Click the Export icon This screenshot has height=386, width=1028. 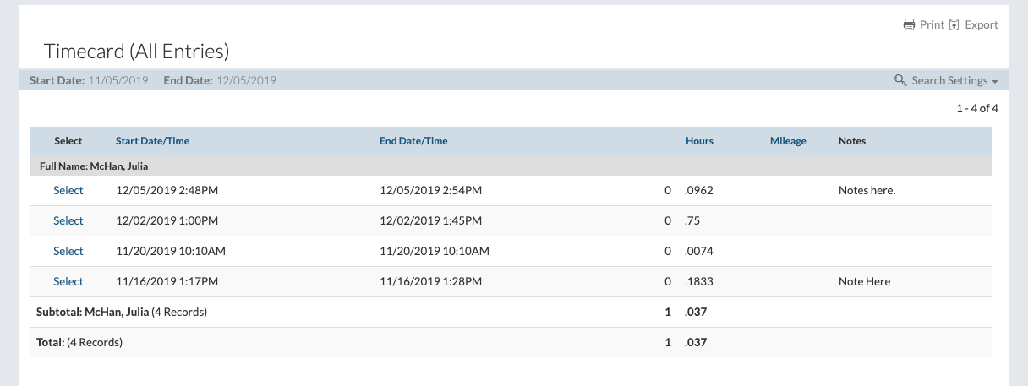(954, 24)
